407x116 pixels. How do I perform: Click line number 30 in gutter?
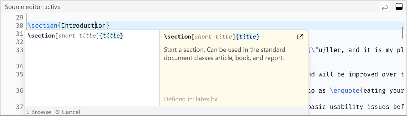point(19,26)
